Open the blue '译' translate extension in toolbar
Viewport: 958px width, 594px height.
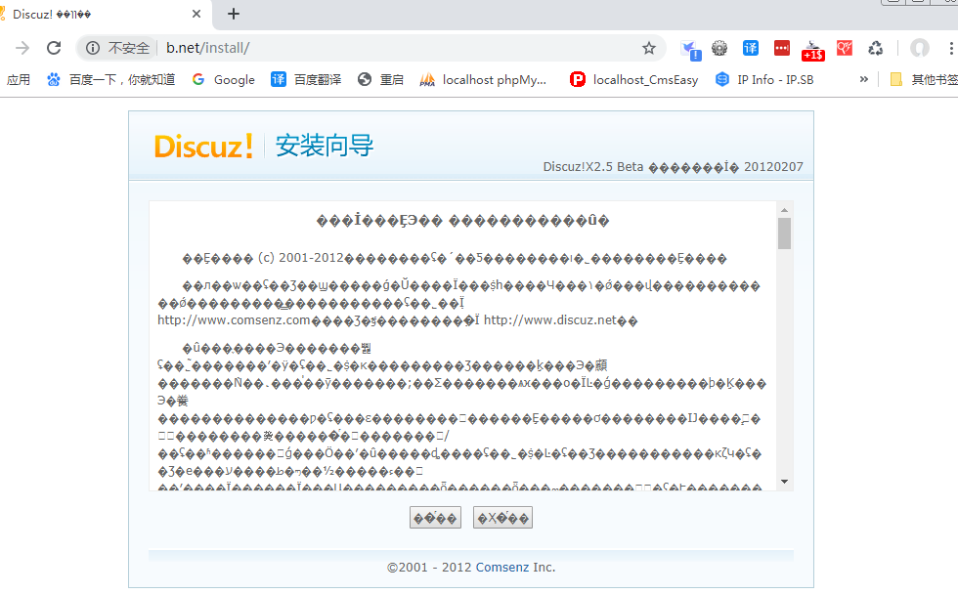point(751,48)
